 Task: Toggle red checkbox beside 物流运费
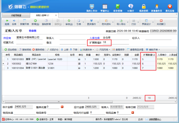[133, 113]
